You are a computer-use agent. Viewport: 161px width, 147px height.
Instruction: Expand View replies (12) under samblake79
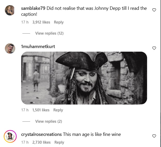[49, 33]
